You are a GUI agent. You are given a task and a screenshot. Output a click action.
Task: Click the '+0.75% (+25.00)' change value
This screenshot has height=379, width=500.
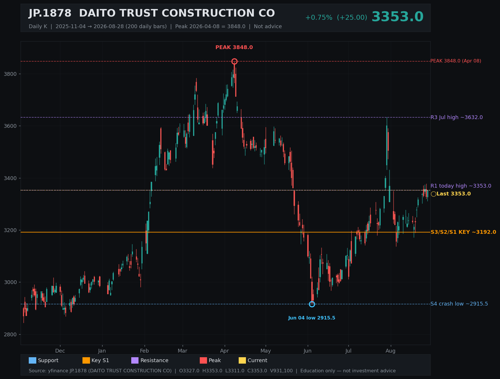(336, 17)
